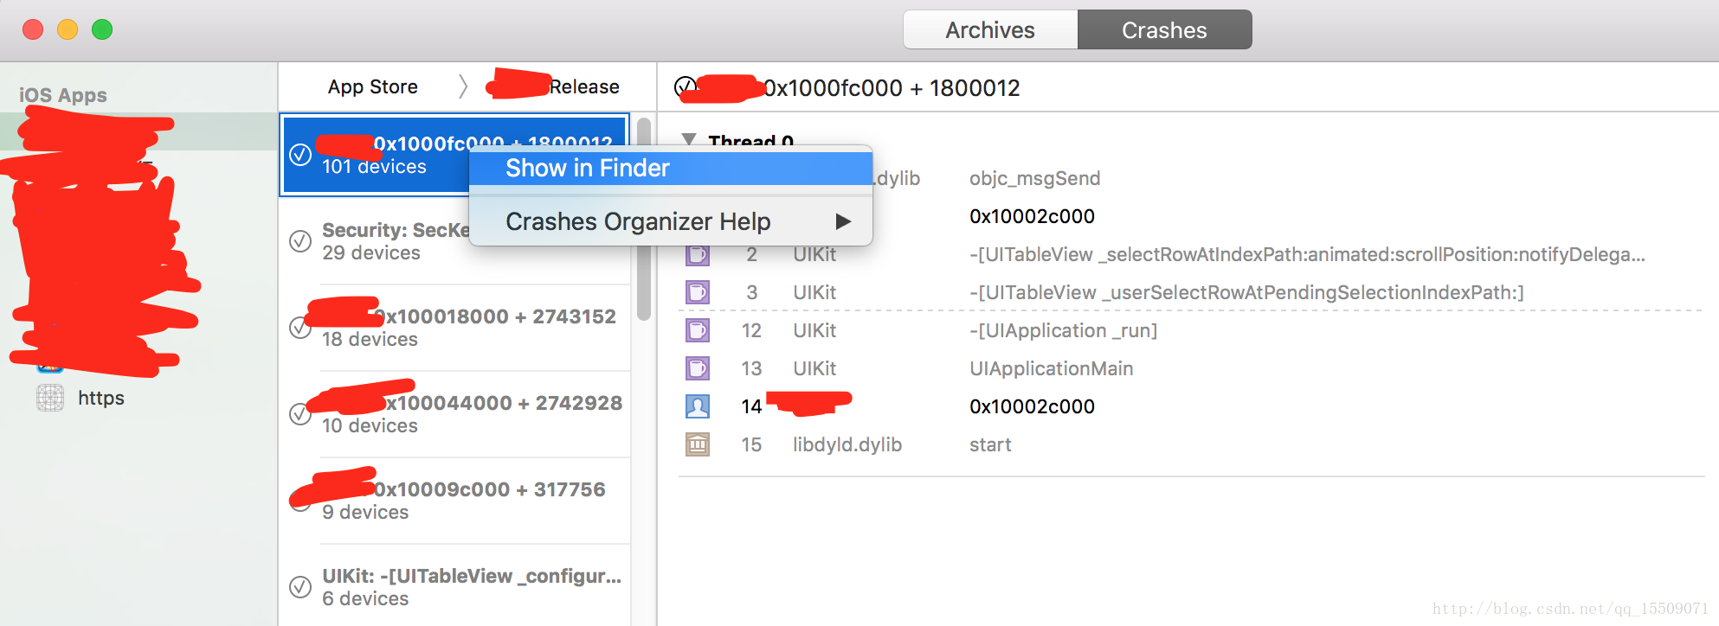
Task: Select frame 14 address 0x10002c000
Action: tap(1032, 406)
